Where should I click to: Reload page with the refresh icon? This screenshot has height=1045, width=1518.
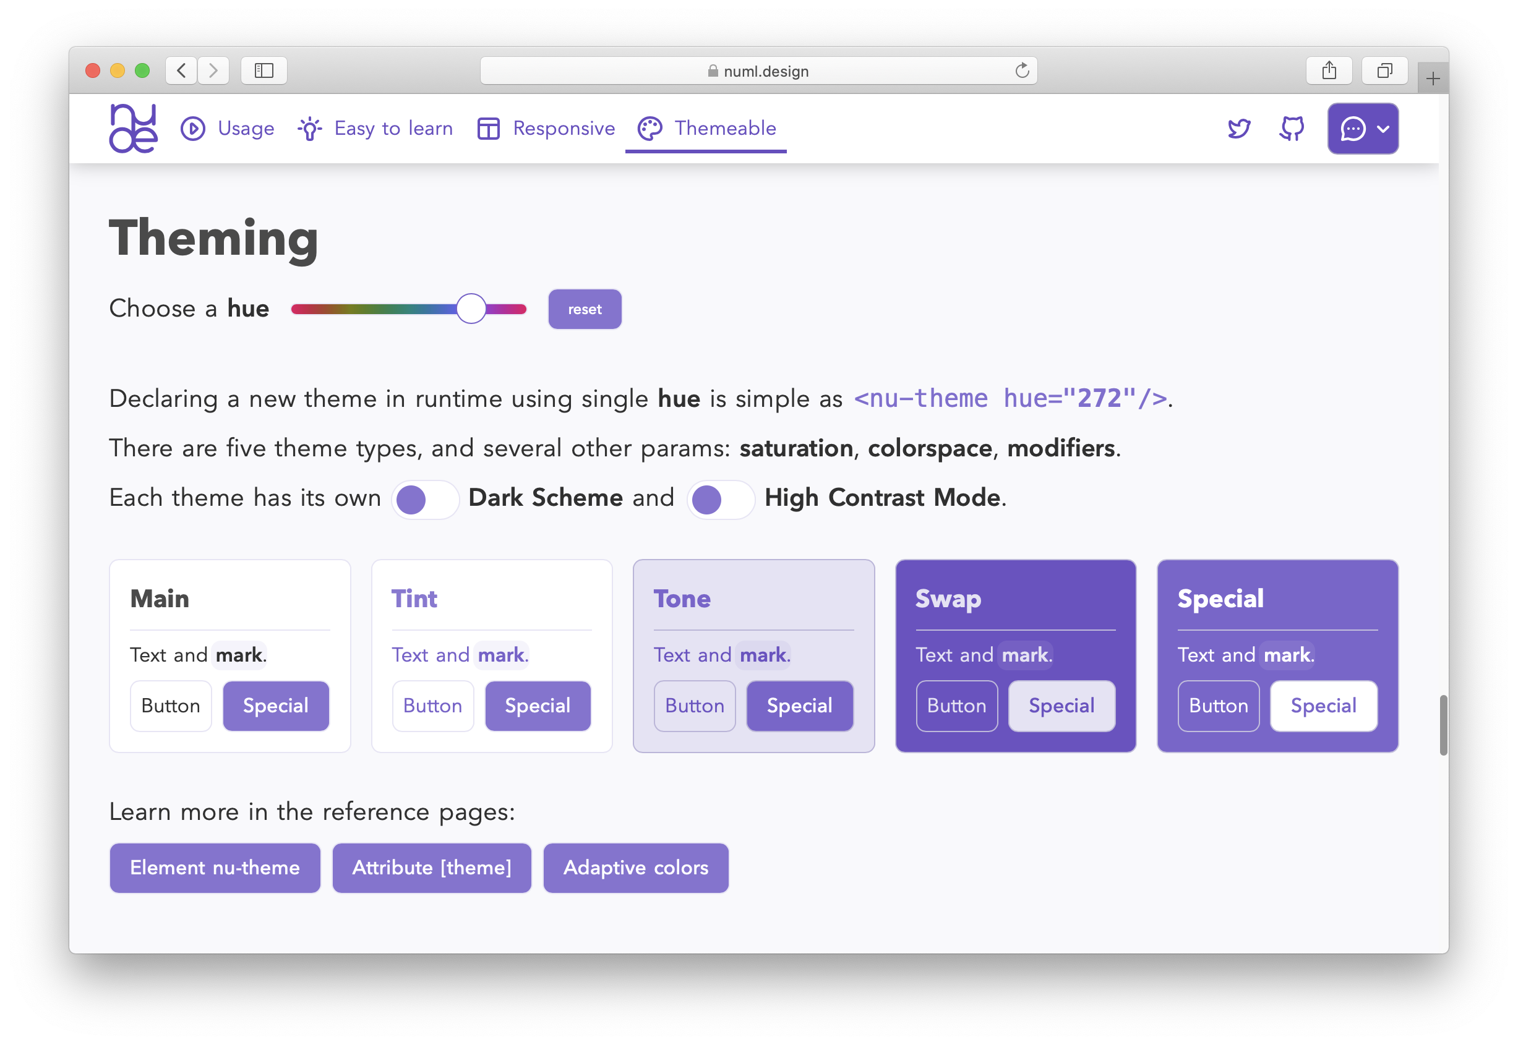coord(1022,70)
